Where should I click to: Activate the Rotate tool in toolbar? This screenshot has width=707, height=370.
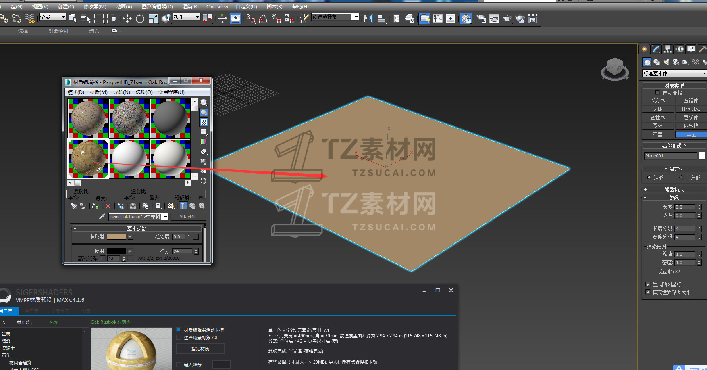(x=140, y=19)
